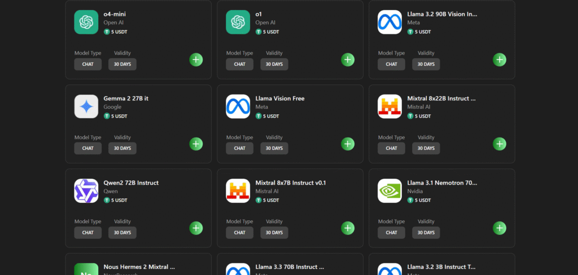This screenshot has height=275, width=578.
Task: Click 30 DAYS tag on Gemma 2 27B it
Action: [x=122, y=148]
